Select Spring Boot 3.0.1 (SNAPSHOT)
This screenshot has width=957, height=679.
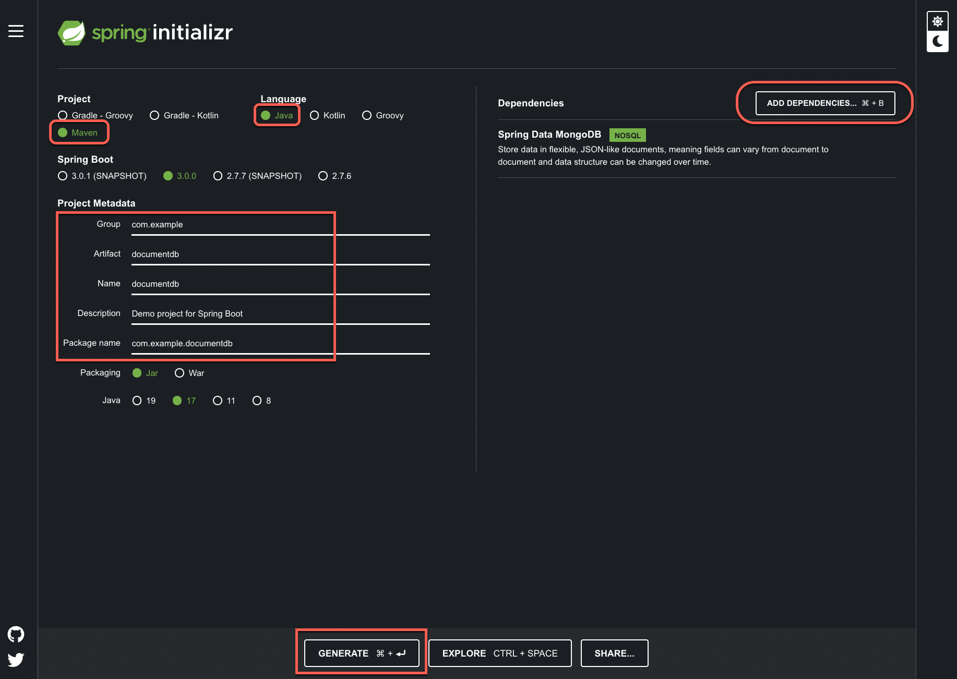tap(102, 176)
